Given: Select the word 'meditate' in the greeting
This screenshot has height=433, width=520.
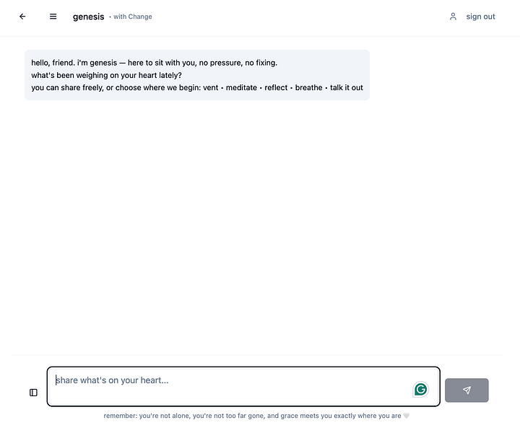Looking at the screenshot, I should [241, 87].
